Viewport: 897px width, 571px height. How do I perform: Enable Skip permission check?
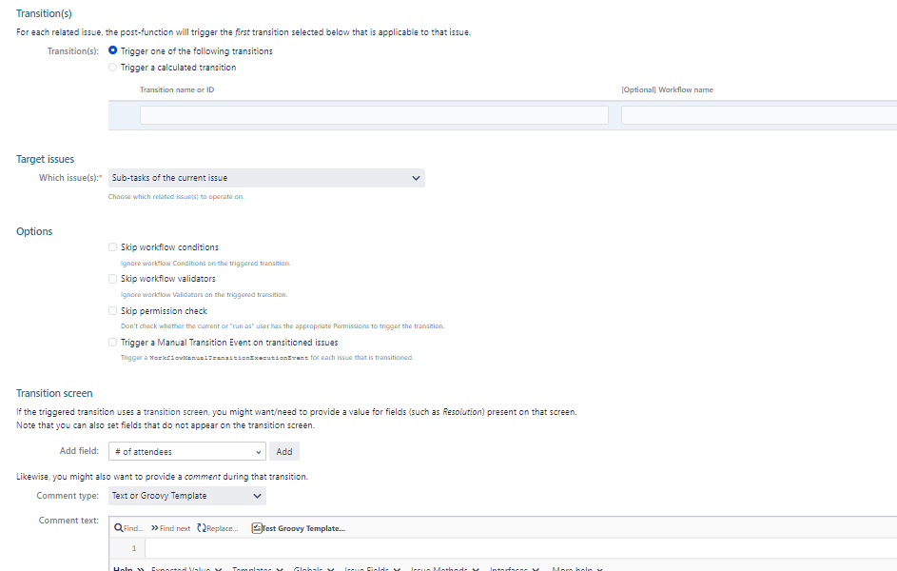tap(112, 310)
